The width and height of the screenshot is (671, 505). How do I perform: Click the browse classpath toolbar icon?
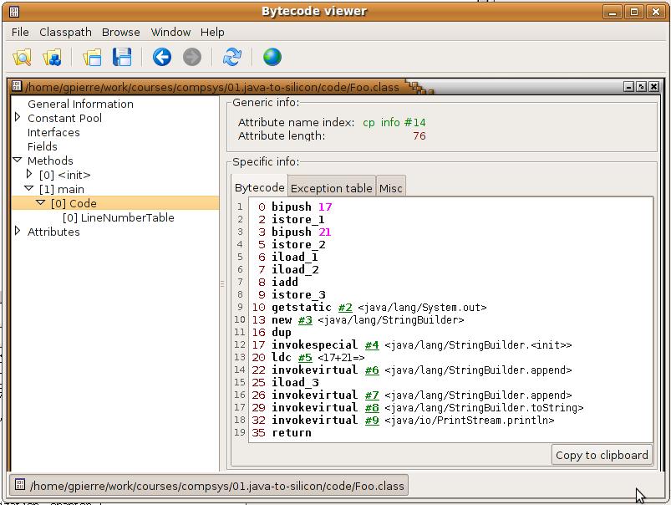[52, 57]
